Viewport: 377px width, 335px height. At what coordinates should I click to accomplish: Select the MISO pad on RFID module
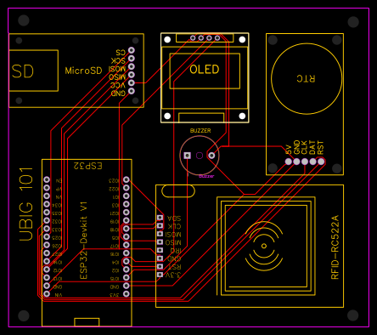160,242
